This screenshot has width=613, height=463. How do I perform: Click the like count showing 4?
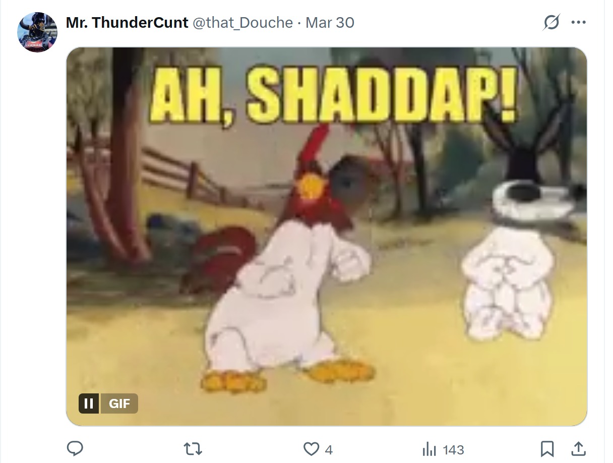(329, 449)
